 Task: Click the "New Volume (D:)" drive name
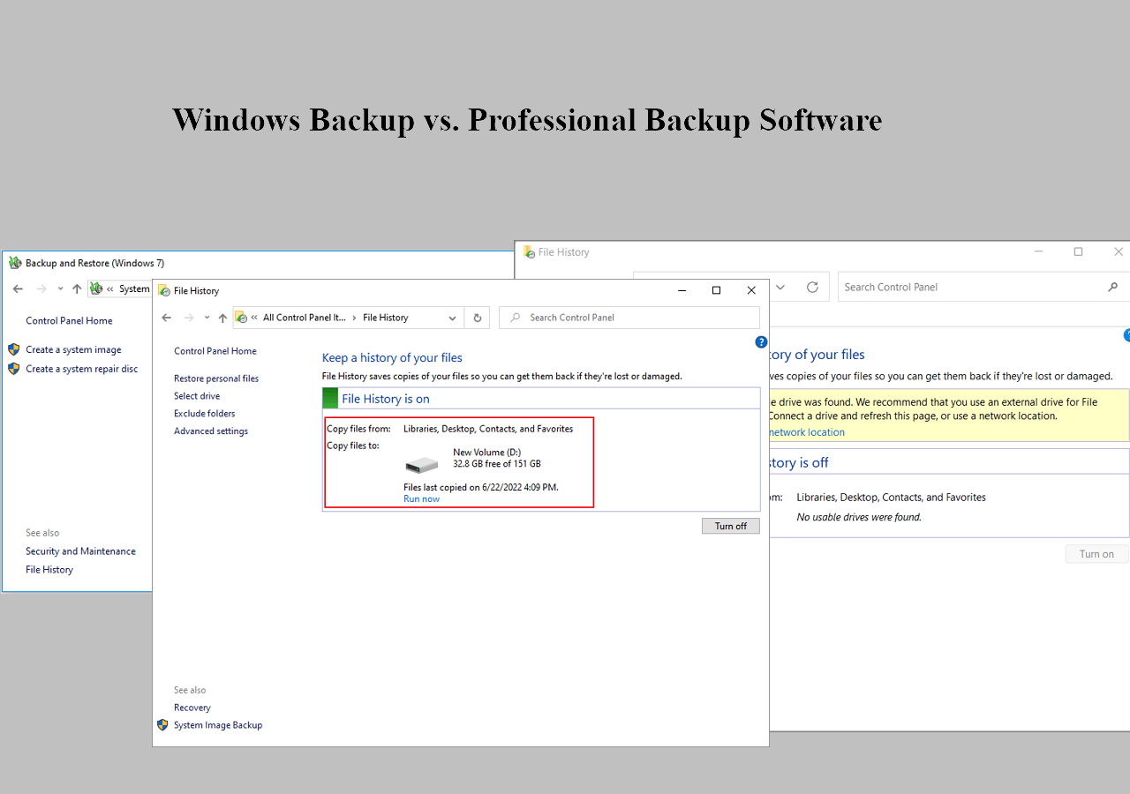click(x=487, y=453)
